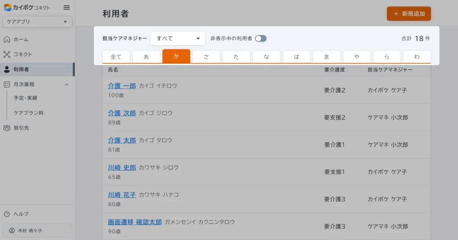Image resolution: width=458 pixels, height=240 pixels.
Task: Open user 介護 一郎 profile link
Action: 122,86
